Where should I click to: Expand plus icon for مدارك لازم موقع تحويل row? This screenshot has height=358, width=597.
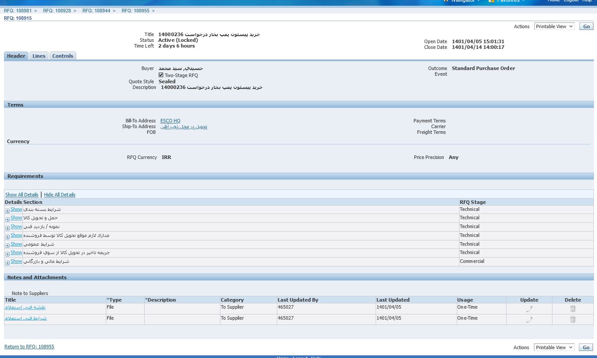pyautogui.click(x=7, y=237)
